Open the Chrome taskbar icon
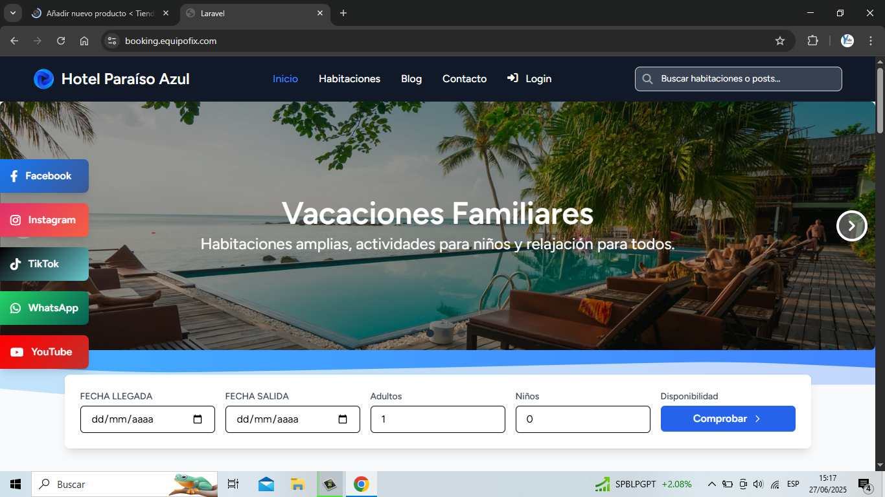The height and width of the screenshot is (497, 885). pos(362,484)
